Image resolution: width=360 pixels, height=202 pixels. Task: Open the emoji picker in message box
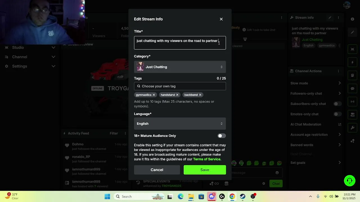(x=277, y=173)
